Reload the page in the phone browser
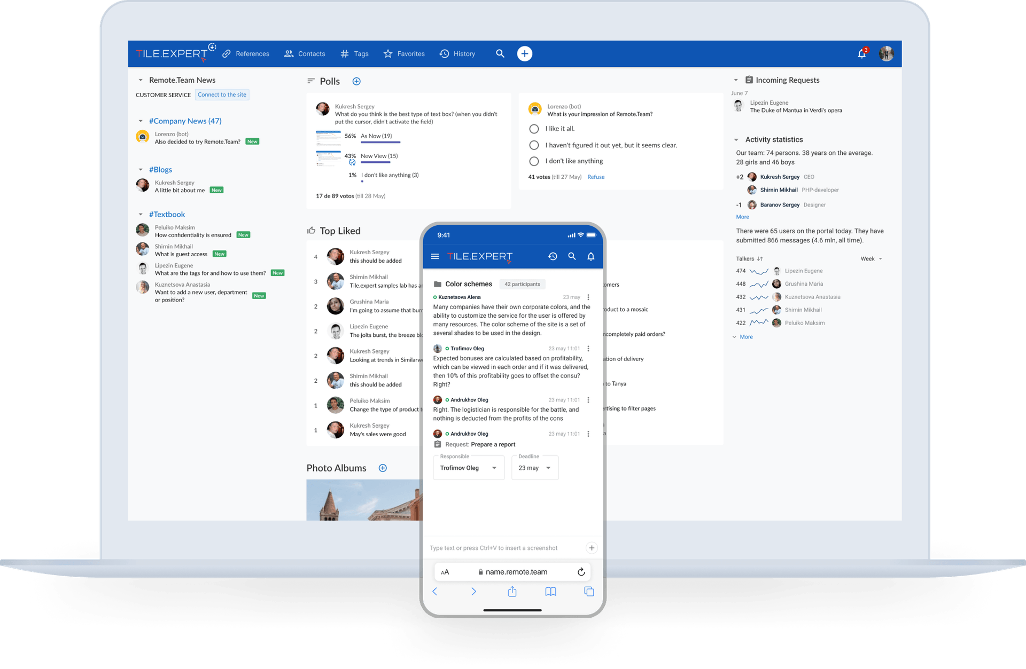The image size is (1026, 669). point(581,572)
